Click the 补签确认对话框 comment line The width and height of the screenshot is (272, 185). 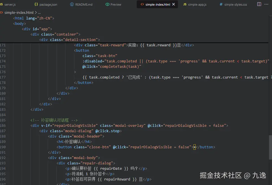pos(54,120)
